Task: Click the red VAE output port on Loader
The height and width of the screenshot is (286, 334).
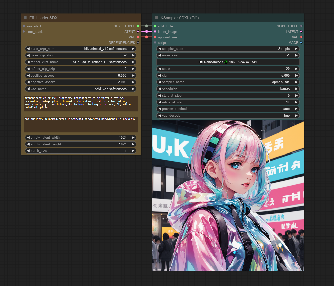Action: pyautogui.click(x=138, y=37)
